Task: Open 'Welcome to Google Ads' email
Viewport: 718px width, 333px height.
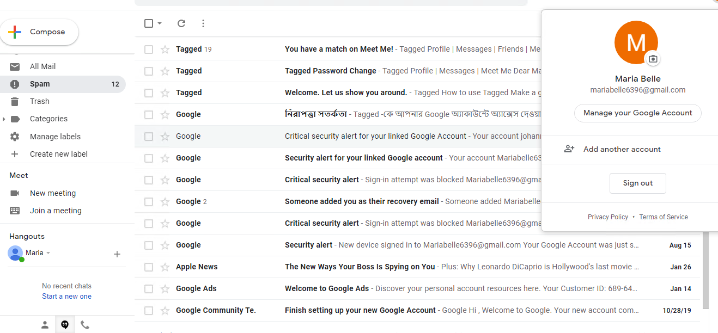Action: click(327, 288)
